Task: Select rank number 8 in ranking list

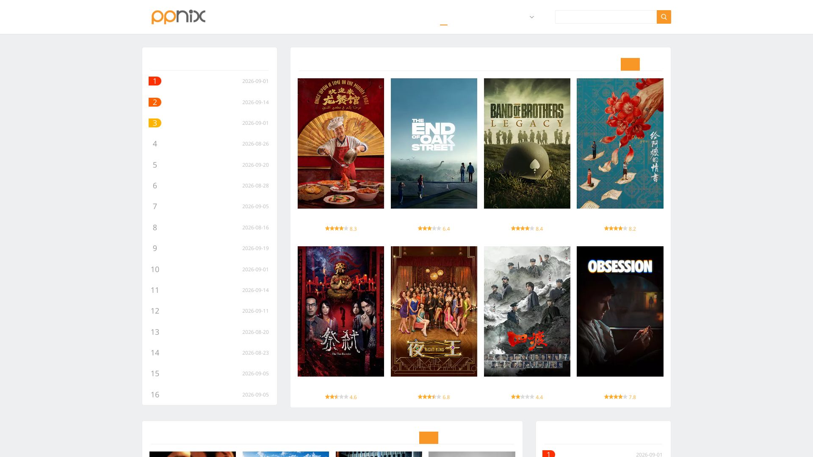Action: [x=155, y=227]
